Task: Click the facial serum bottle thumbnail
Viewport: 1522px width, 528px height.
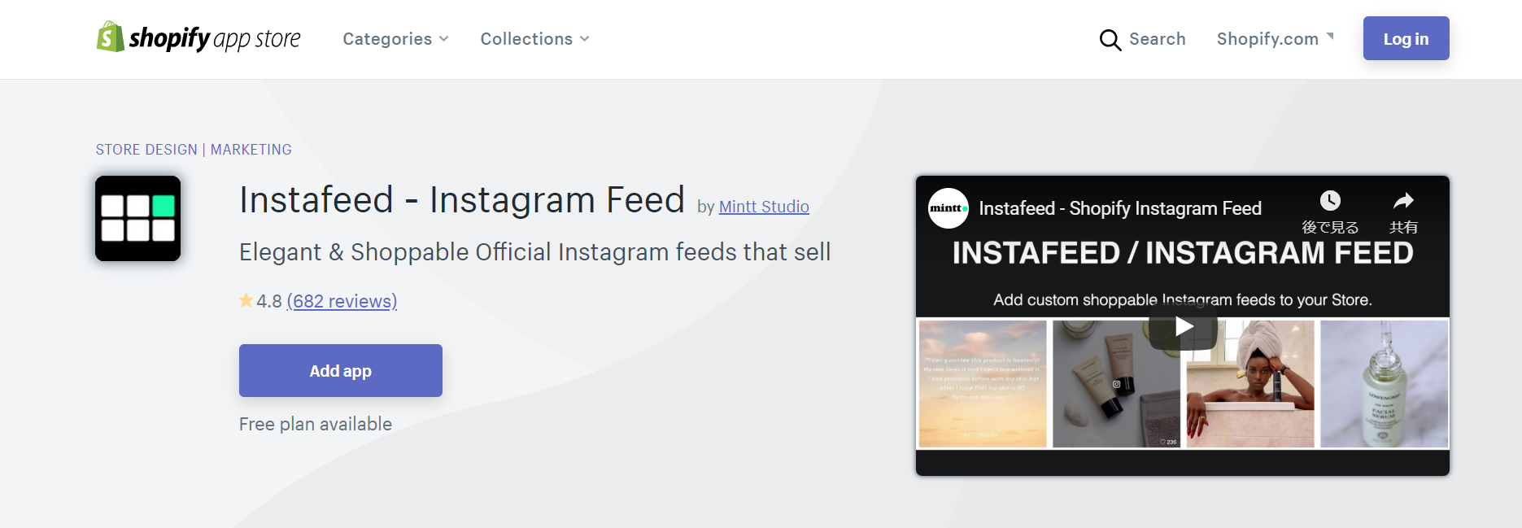Action: tap(1384, 383)
